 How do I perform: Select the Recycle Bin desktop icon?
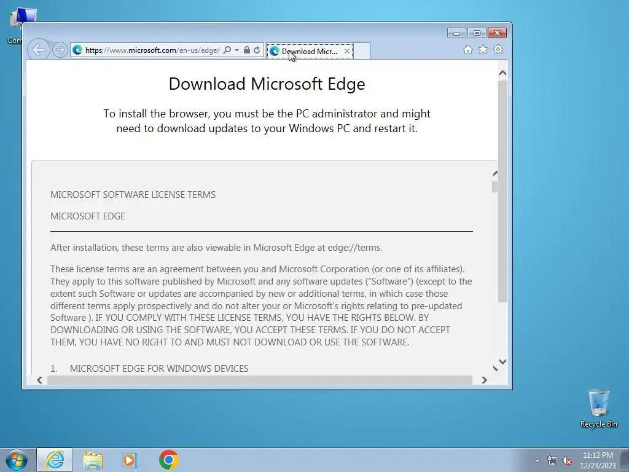tap(598, 408)
